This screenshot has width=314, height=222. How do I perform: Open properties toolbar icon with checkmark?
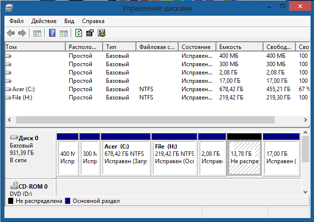(90, 33)
